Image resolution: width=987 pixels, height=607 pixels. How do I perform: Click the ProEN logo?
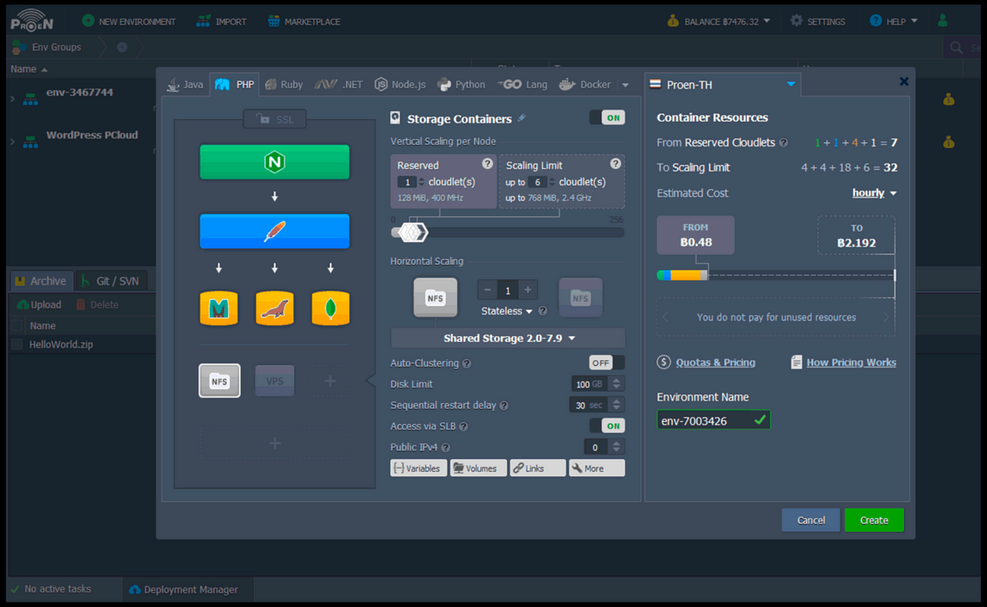click(x=32, y=21)
